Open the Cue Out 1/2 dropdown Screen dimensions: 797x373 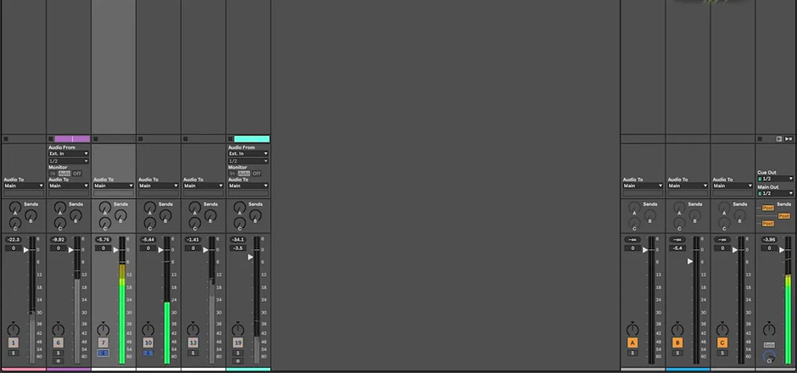775,178
